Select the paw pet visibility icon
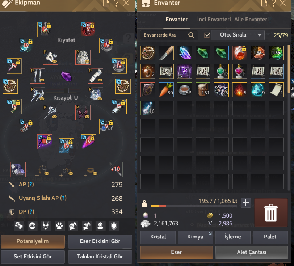Screen dimensions: 294x266 coord(59,226)
